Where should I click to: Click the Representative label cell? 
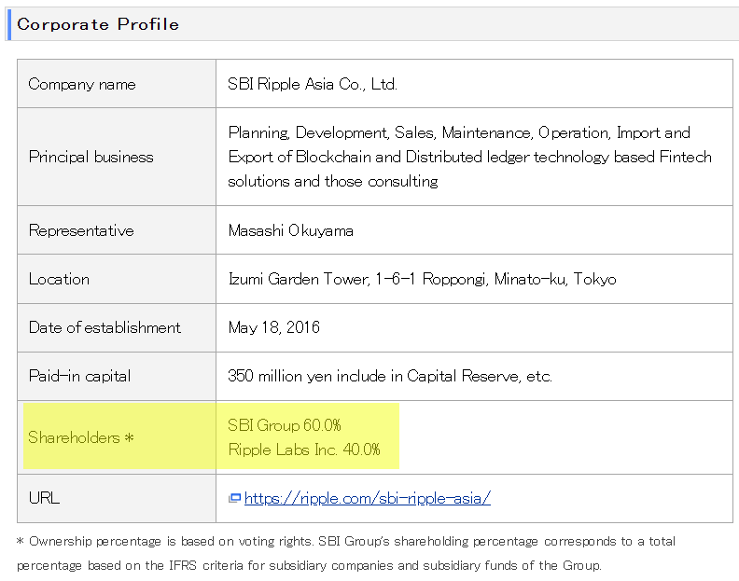tap(117, 230)
